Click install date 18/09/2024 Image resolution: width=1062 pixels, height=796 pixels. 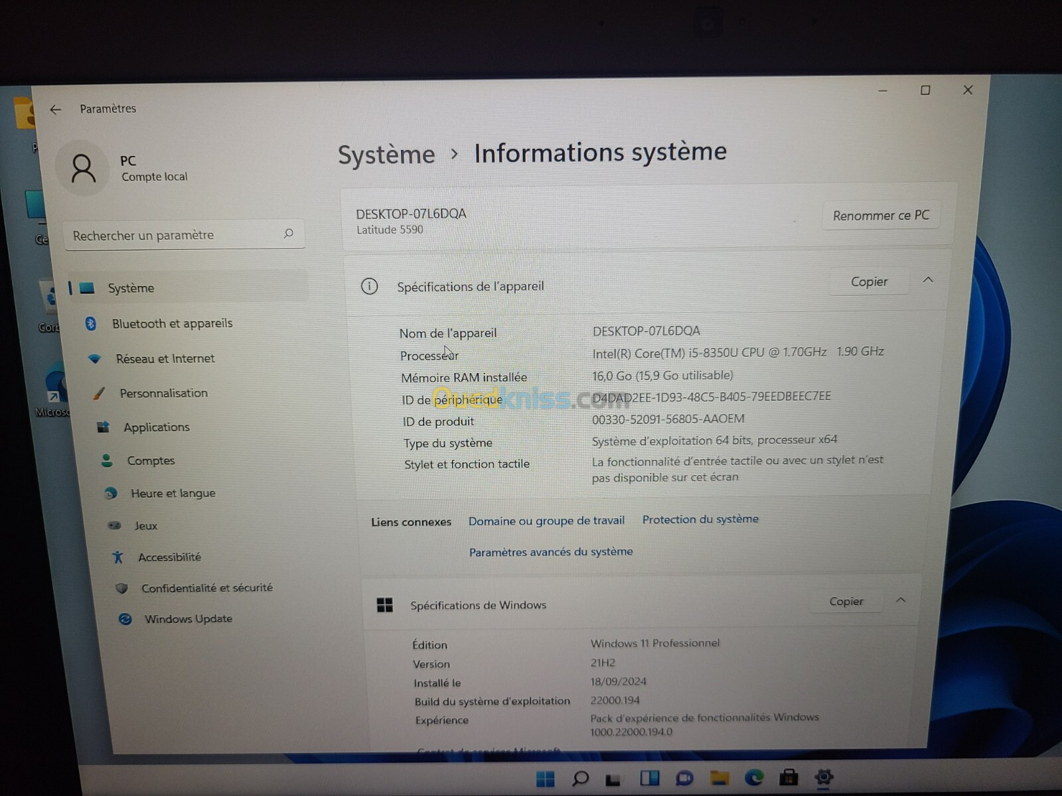[x=618, y=681]
